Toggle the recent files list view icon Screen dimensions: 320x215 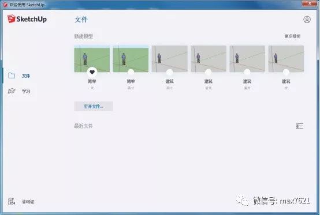click(x=300, y=126)
